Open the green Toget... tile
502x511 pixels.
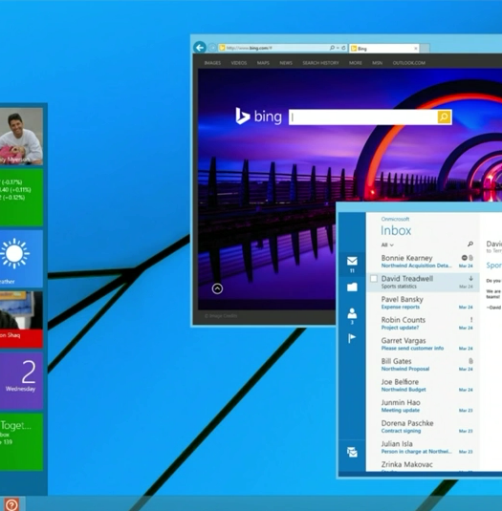[x=21, y=441]
